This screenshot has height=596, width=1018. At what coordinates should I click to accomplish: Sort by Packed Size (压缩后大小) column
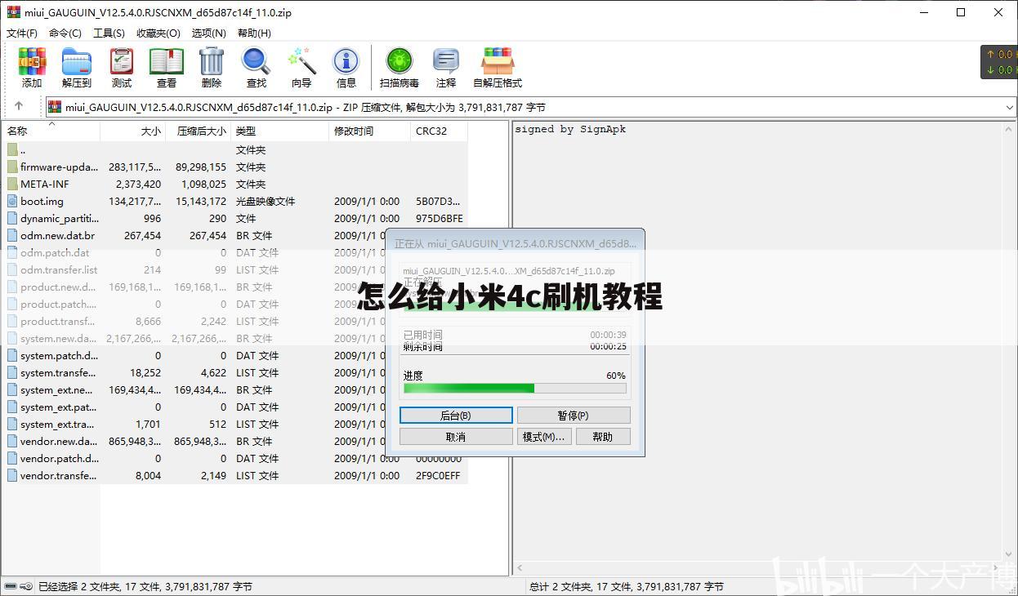(x=199, y=131)
